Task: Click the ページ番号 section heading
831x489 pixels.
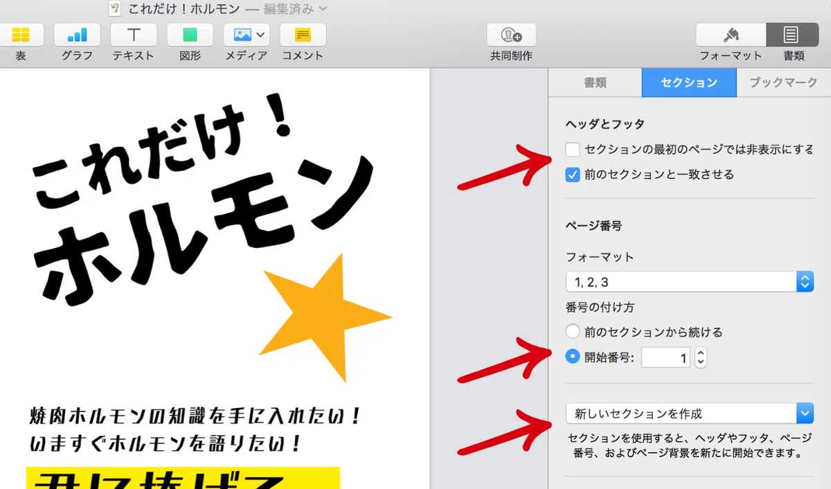Action: point(593,225)
